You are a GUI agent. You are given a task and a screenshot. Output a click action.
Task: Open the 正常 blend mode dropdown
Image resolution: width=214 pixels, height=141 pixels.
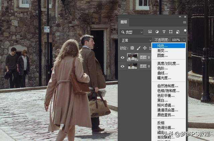pyautogui.click(x=136, y=40)
